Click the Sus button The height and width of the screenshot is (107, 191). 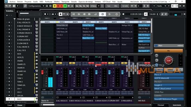click(109, 6)
